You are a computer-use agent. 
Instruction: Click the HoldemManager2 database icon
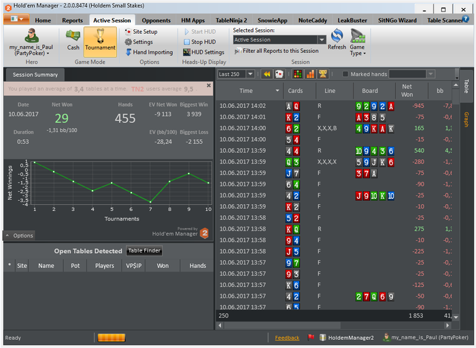click(x=323, y=337)
